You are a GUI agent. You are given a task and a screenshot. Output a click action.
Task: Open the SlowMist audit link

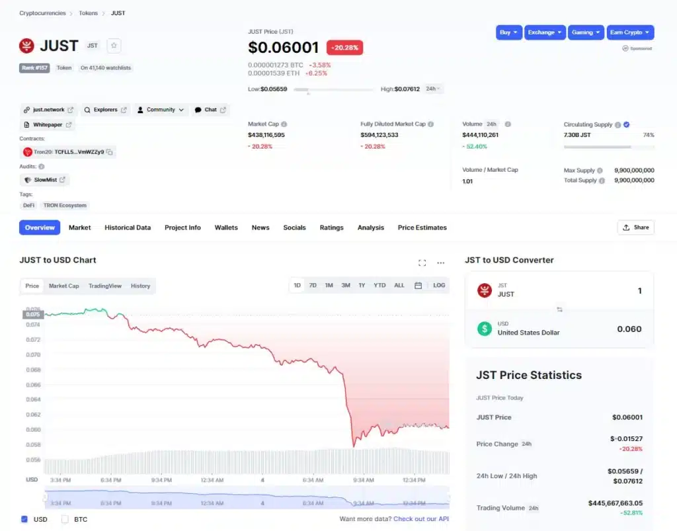(45, 180)
